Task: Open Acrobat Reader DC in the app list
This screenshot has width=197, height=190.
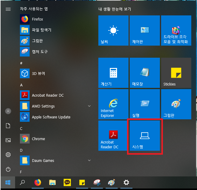Action: pos(55,95)
